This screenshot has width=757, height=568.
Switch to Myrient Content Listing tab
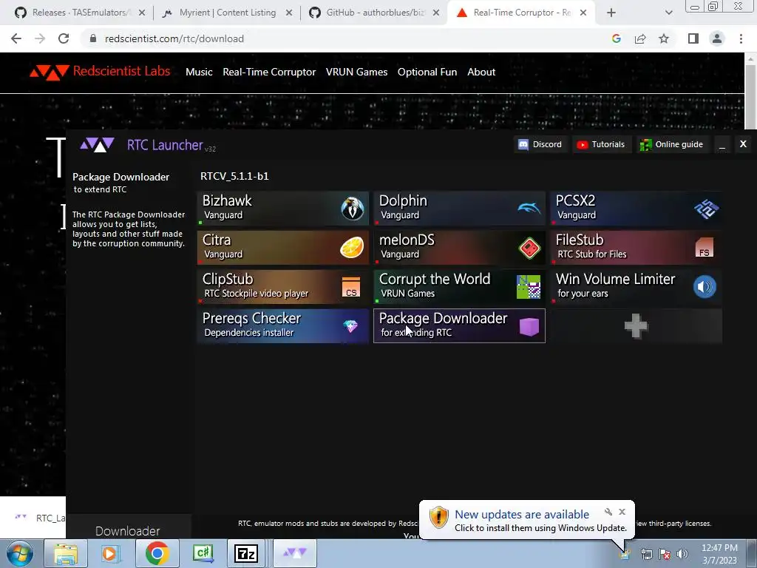pos(228,13)
